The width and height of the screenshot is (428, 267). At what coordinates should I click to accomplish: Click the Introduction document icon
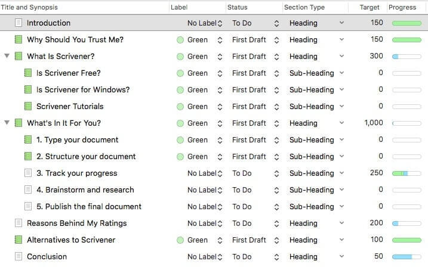point(19,23)
